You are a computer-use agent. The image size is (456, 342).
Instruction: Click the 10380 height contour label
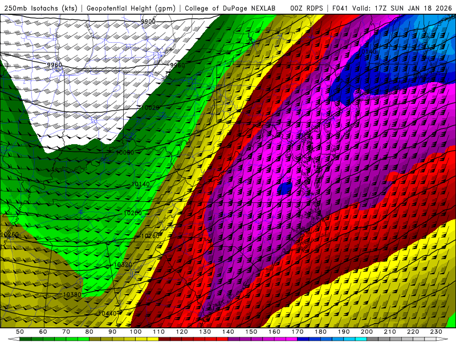click(x=72, y=295)
